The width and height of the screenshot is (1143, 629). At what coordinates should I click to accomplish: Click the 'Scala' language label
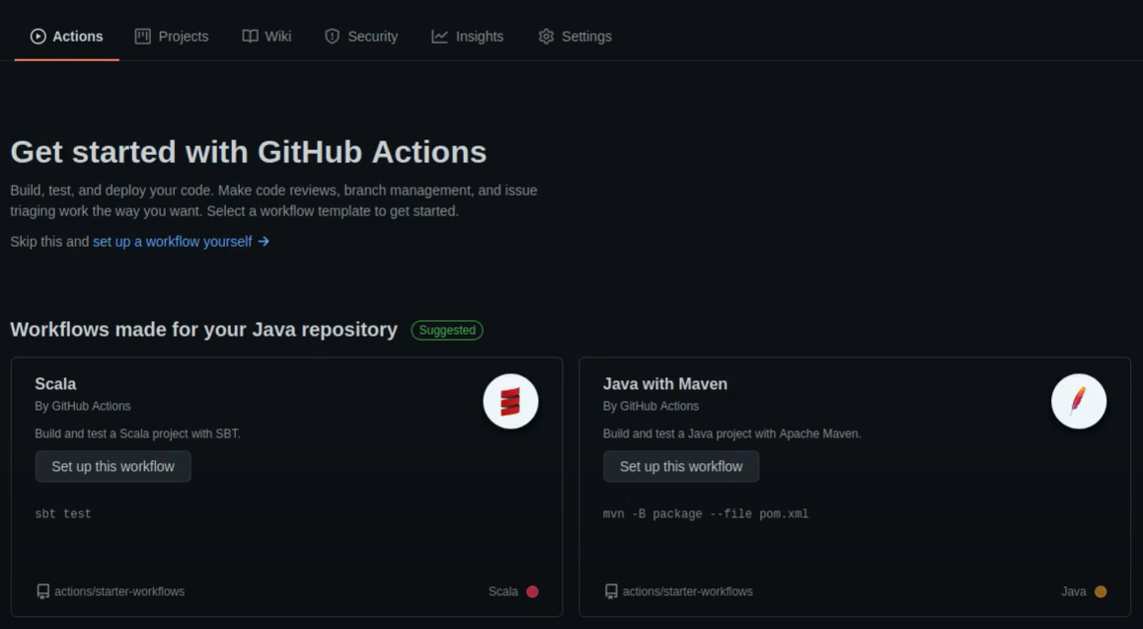click(503, 591)
